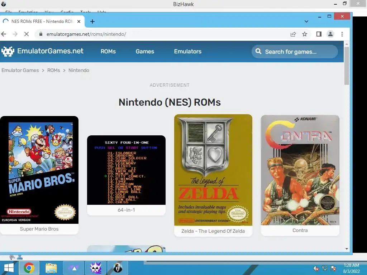Stop the page loading with X button
Image resolution: width=367 pixels, height=275 pixels.
(x=27, y=34)
